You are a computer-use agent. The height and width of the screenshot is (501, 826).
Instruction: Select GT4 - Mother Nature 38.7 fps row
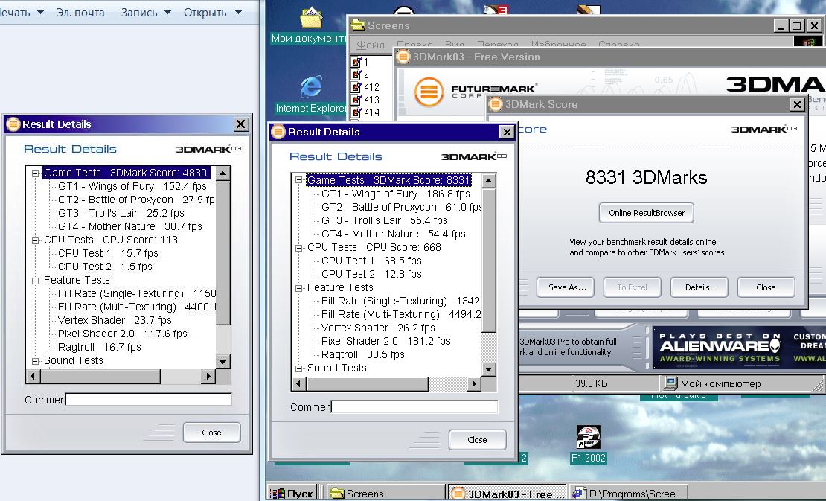click(130, 226)
